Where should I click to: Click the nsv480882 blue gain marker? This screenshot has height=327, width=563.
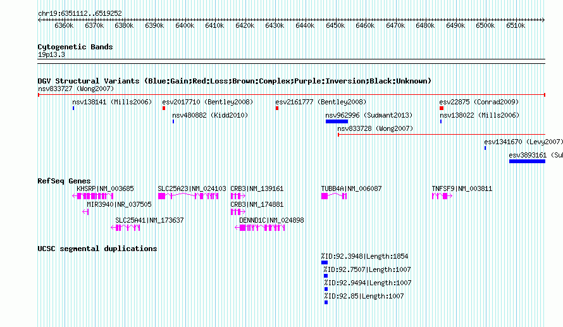[173, 121]
